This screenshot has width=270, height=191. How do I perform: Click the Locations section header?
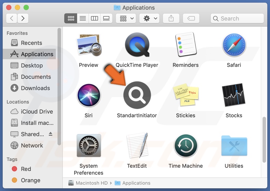pos(18,102)
